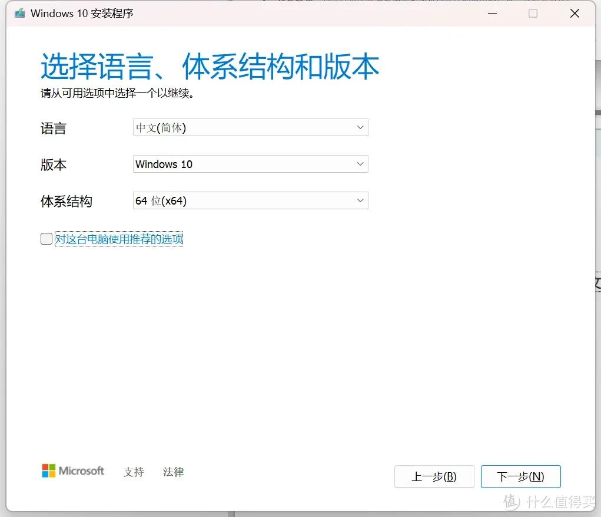Open the 法律 link
This screenshot has height=517, width=601.
click(173, 472)
